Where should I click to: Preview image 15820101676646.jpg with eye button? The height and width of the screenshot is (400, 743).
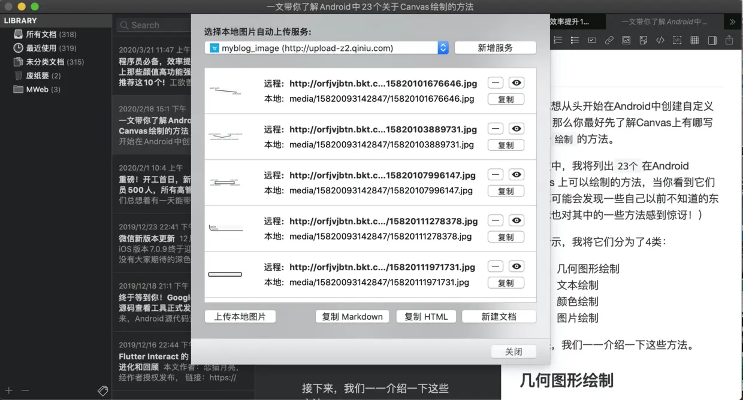click(x=517, y=83)
